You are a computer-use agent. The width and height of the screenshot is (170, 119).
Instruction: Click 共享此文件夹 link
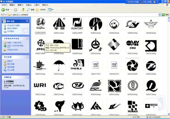[12, 50]
